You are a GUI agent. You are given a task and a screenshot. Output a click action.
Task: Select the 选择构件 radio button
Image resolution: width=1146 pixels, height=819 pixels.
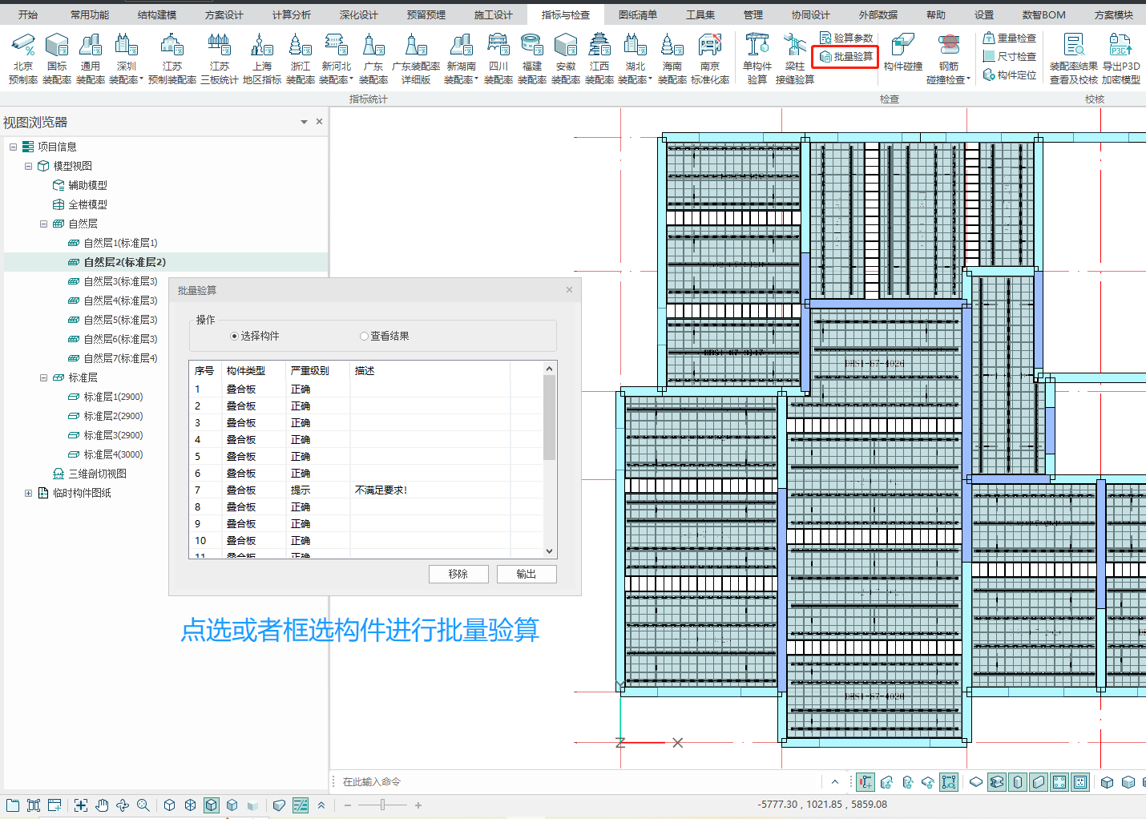click(x=235, y=337)
